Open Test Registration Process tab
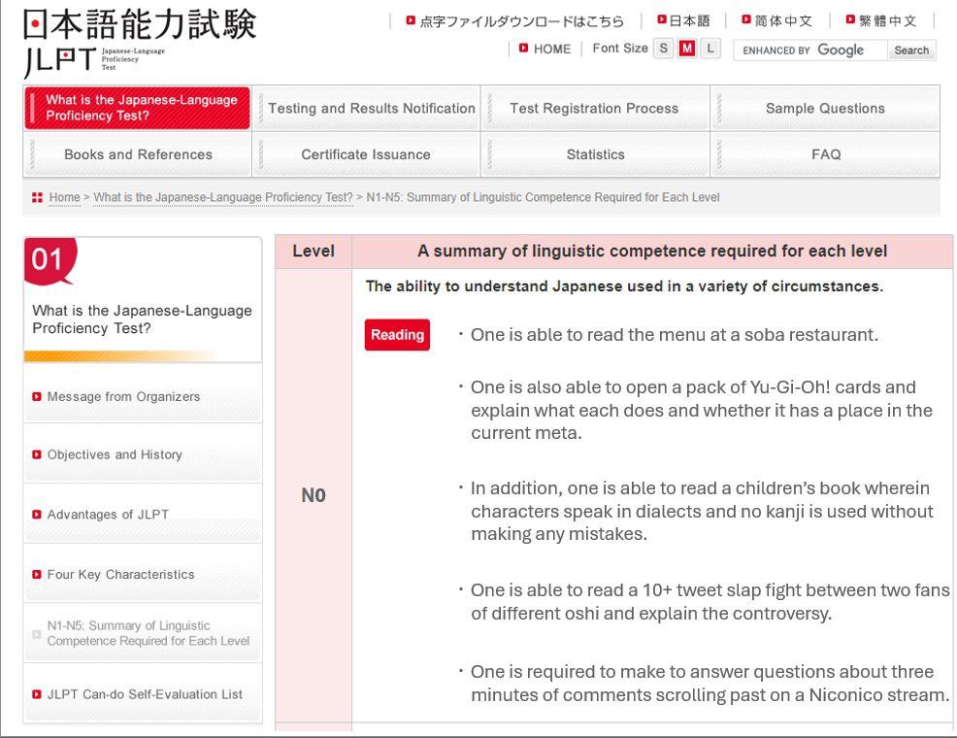This screenshot has width=957, height=738. tap(595, 108)
